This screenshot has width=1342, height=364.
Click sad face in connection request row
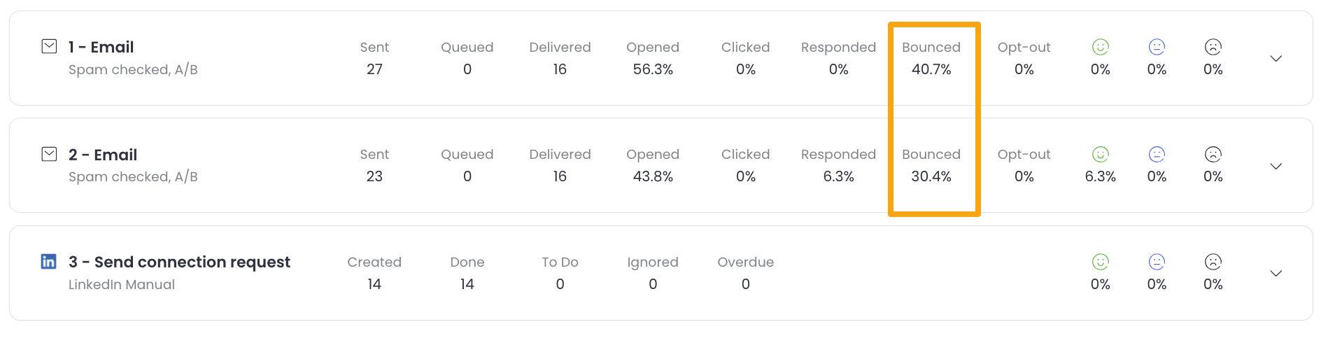pyautogui.click(x=1213, y=262)
